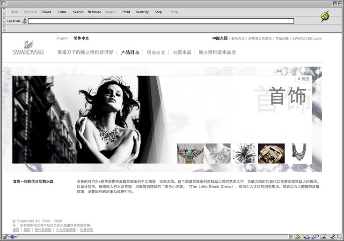The height and width of the screenshot is (241, 344).
Task: Open the 店铺浏览 menu item
Action: click(x=156, y=53)
